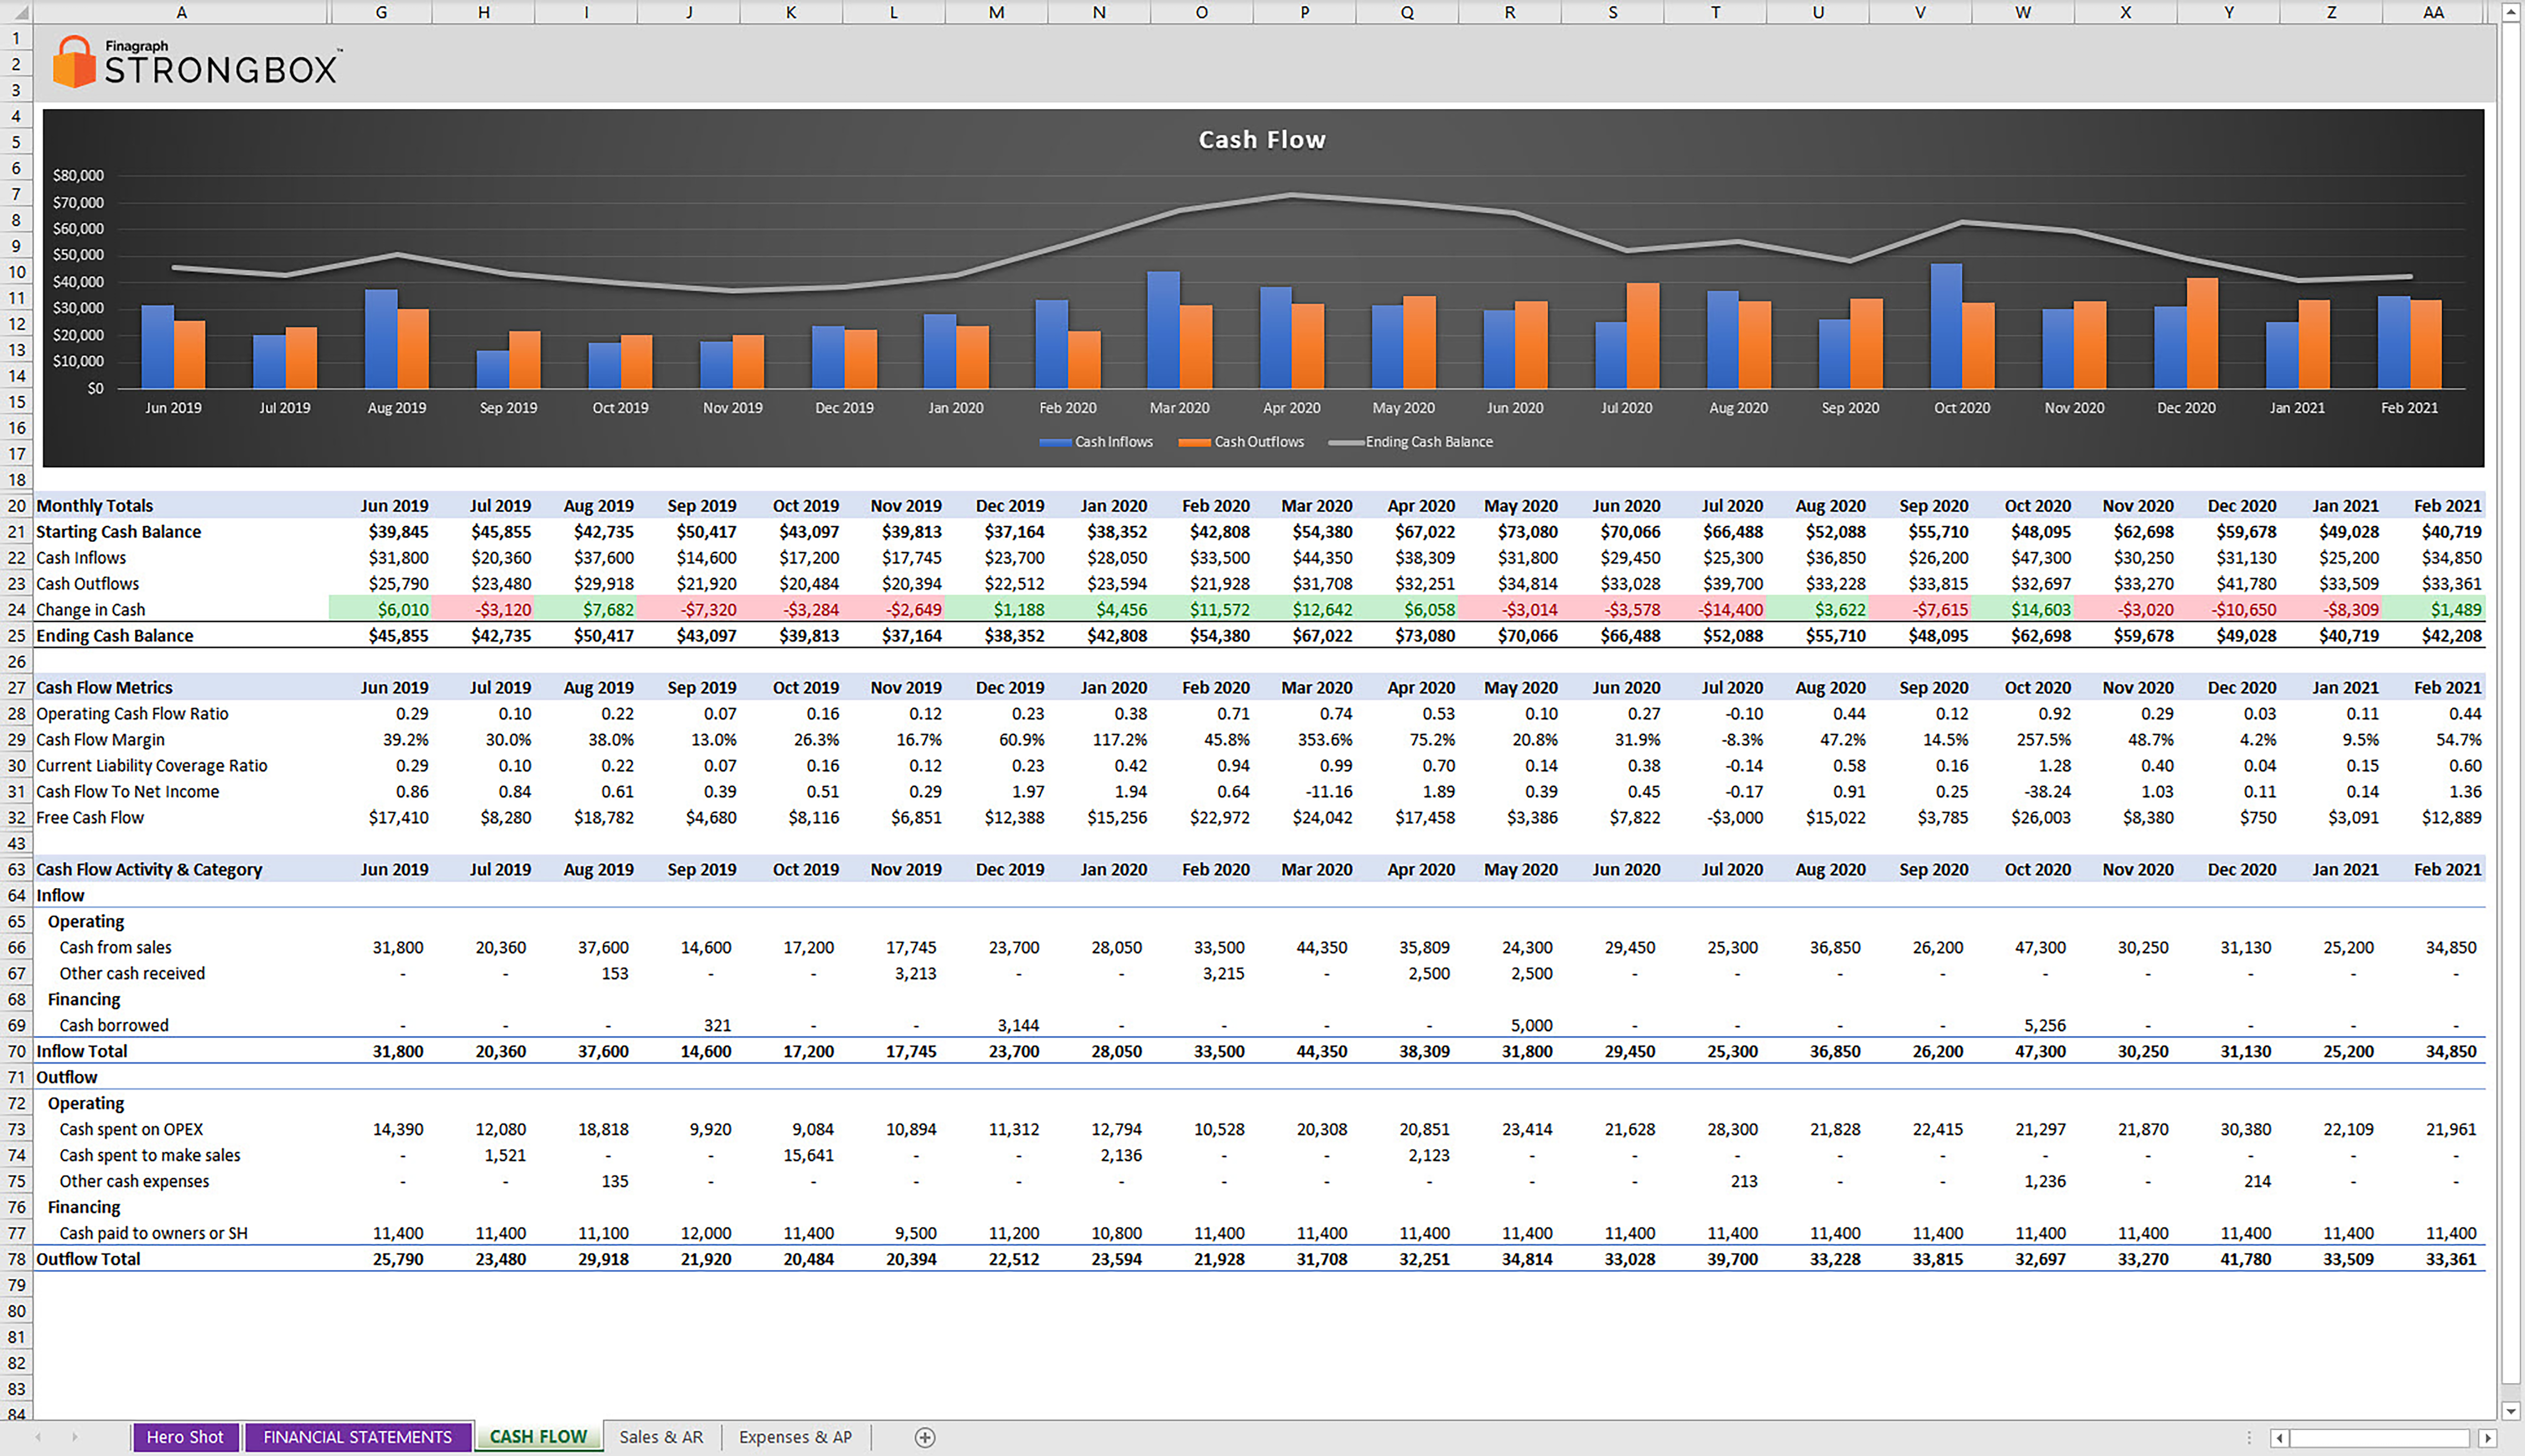
Task: Select the Starting Cash Balance label cell
Action: (181, 532)
